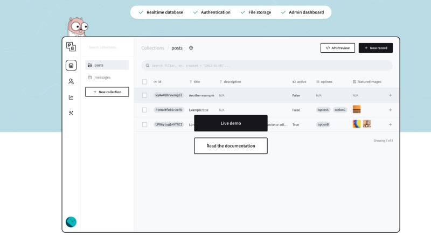
Task: Sort by the title column header
Action: [196, 82]
